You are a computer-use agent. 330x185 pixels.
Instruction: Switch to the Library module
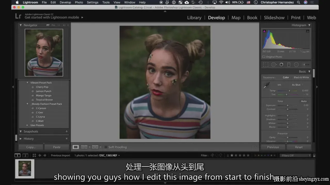click(x=194, y=18)
